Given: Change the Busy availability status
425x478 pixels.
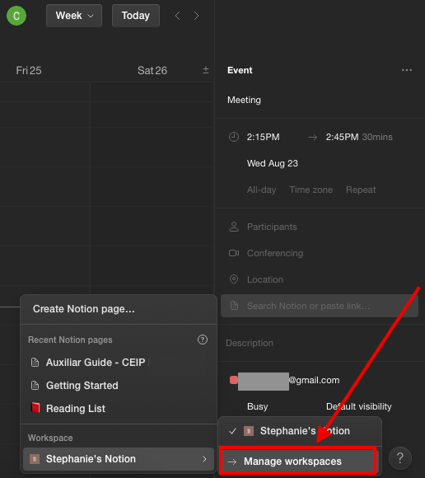Looking at the screenshot, I should [x=258, y=406].
